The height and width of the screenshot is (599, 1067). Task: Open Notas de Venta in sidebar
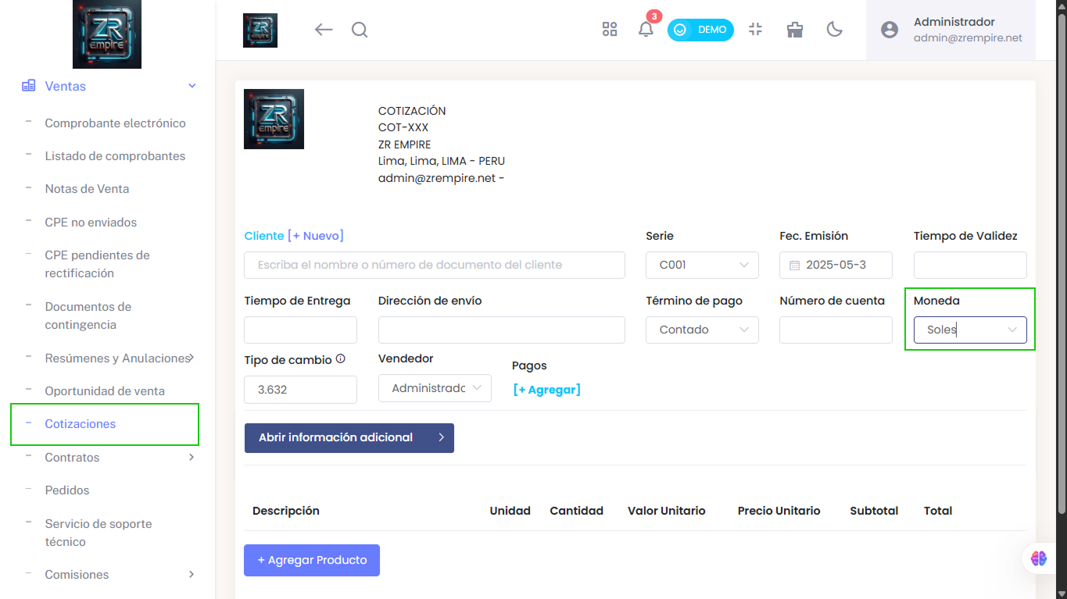87,189
